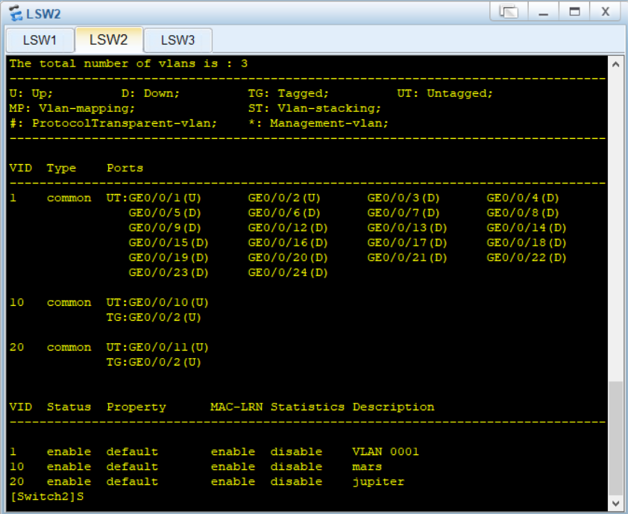Viewport: 628px width, 514px height.
Task: Click the 'Description' column header
Action: 393,407
